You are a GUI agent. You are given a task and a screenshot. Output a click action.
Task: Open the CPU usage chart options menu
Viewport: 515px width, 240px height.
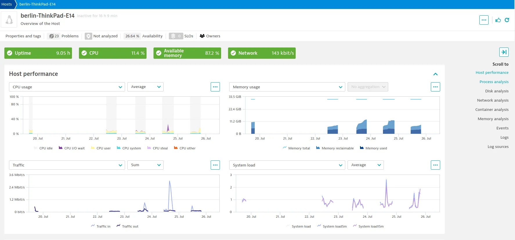(215, 87)
